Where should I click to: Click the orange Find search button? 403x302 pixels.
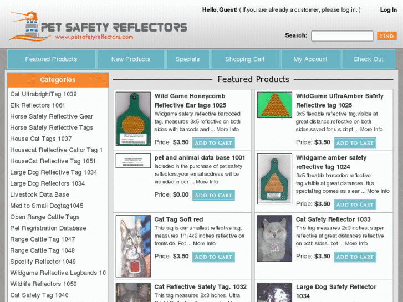click(386, 36)
